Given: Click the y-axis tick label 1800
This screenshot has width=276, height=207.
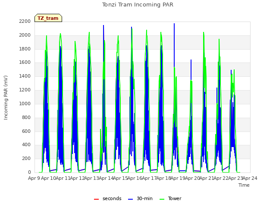Looking at the screenshot, I should tap(25, 49).
